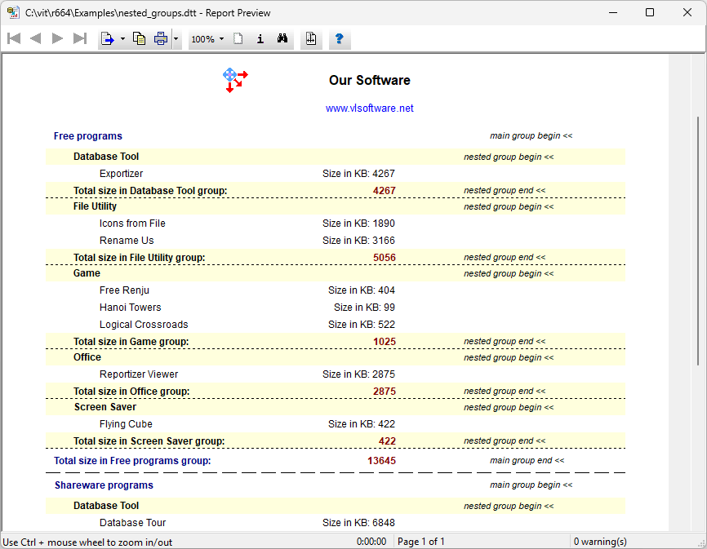The height and width of the screenshot is (549, 707).
Task: Click the total value 2875 in red
Action: [x=385, y=392]
